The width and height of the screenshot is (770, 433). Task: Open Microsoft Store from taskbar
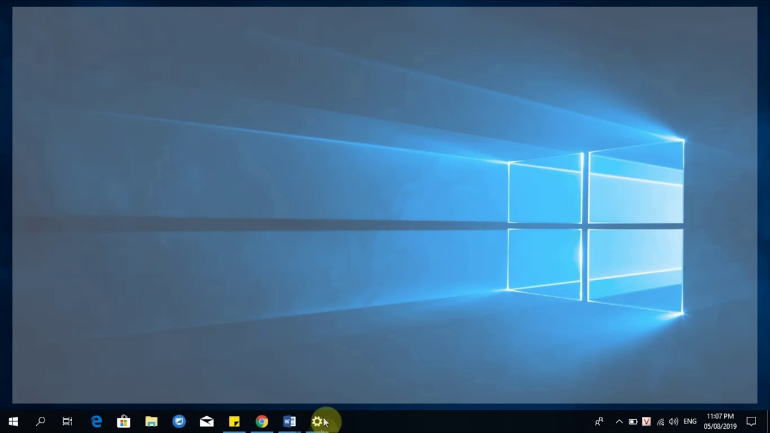pos(123,422)
